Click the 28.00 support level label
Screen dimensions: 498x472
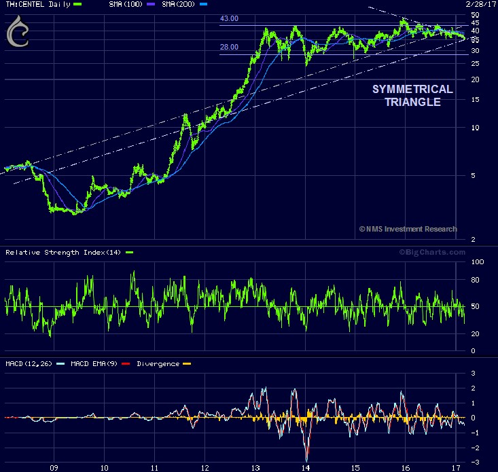tap(229, 47)
